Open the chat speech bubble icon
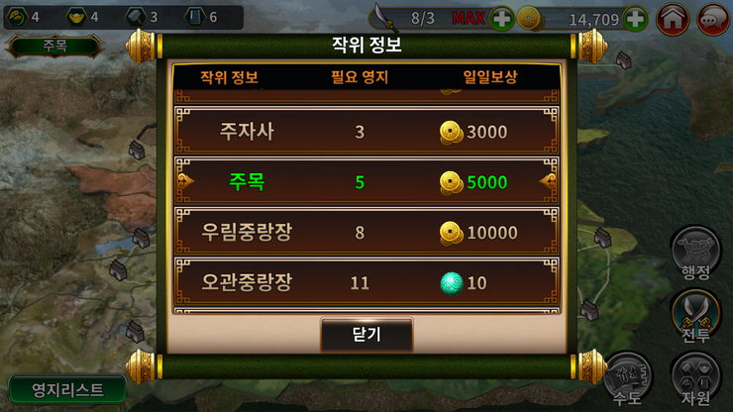 tap(713, 20)
